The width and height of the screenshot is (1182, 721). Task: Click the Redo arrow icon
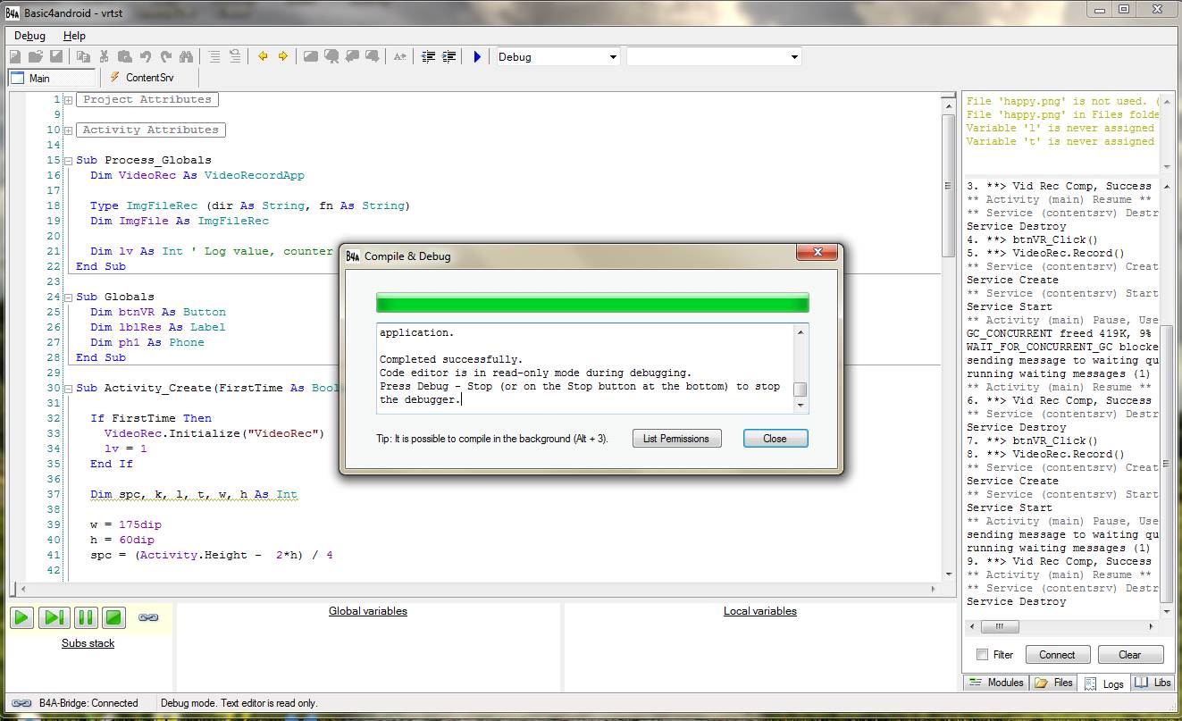click(x=166, y=56)
